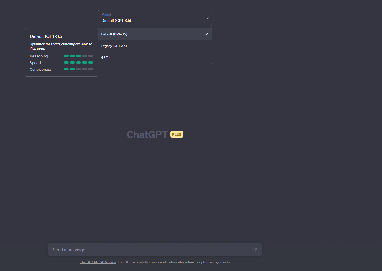Click the paper plane send icon
The image size is (382, 271).
click(255, 250)
